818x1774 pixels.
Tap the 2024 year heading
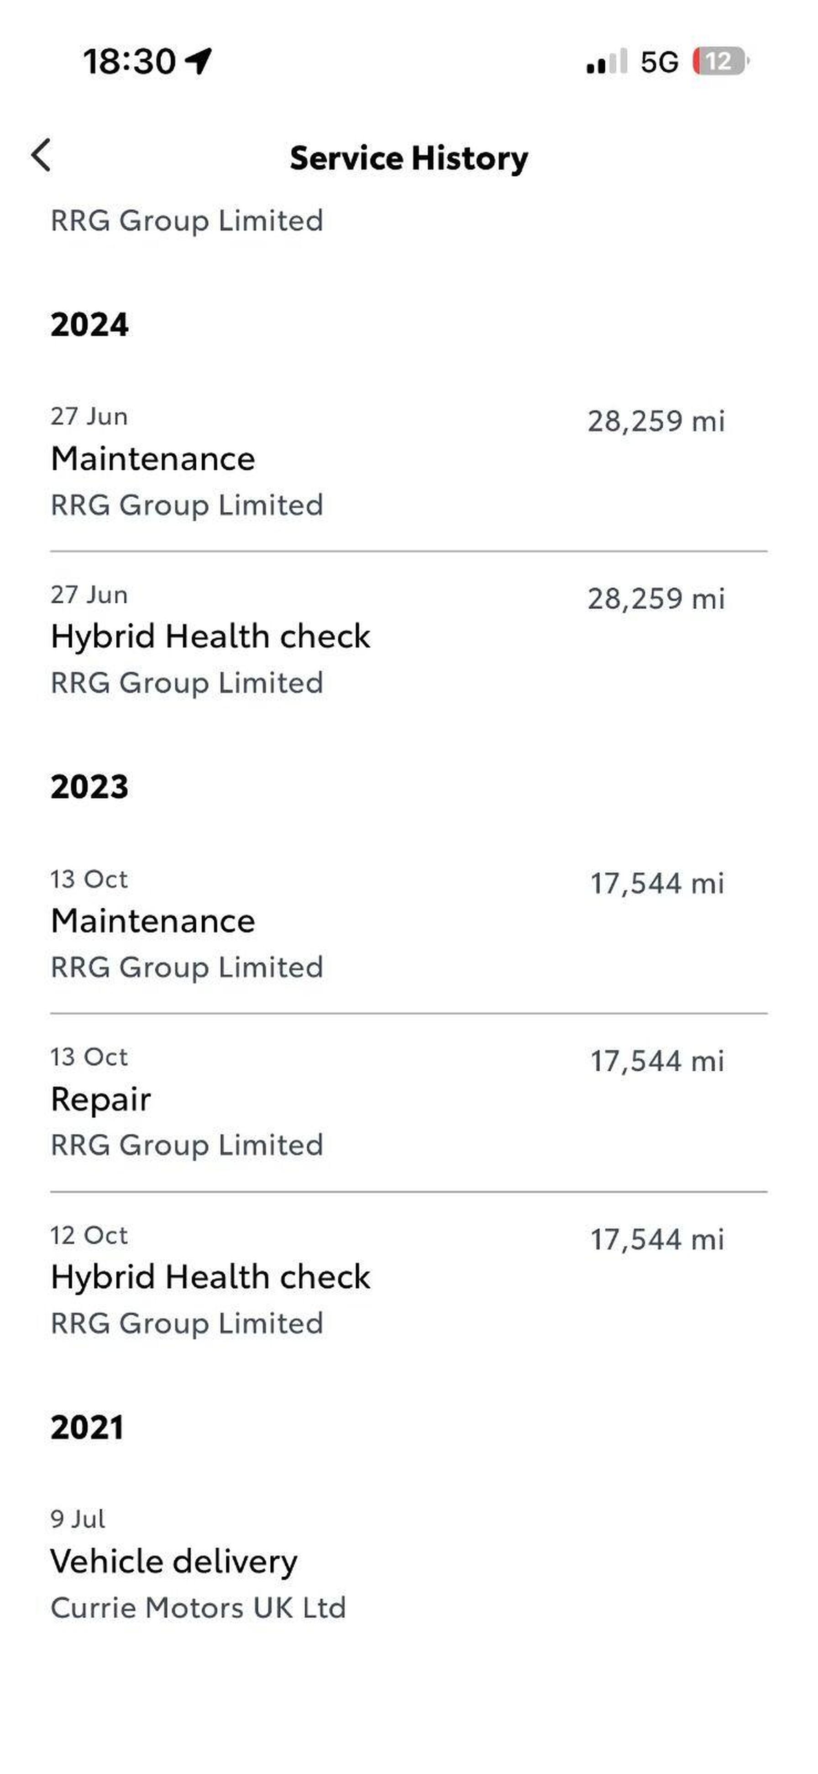pos(89,324)
